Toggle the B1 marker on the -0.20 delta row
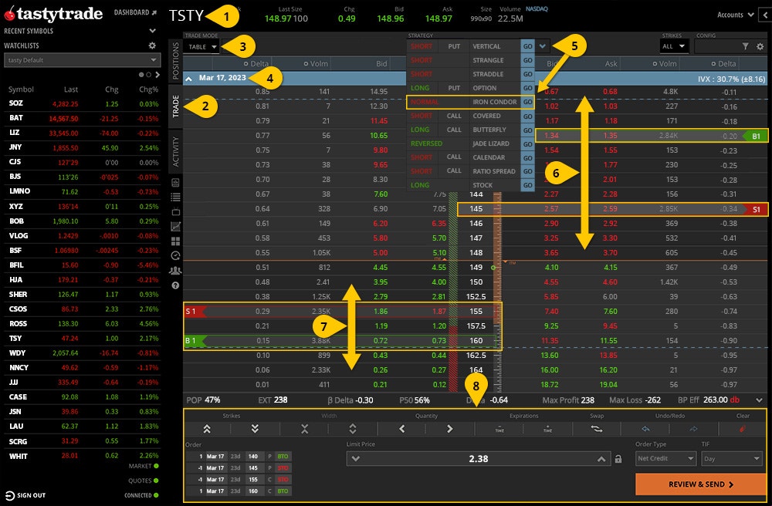Screen dimensions: 772x506 [x=753, y=137]
